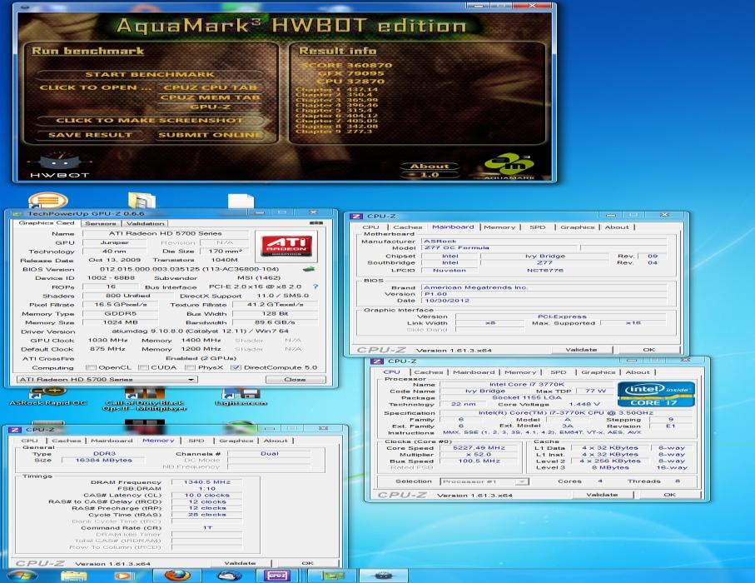Click Validate in CPU-Z Memory window
755x583 pixels.
coord(240,563)
